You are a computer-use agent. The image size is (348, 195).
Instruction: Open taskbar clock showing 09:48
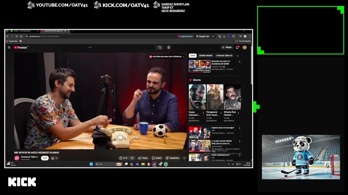click(247, 164)
